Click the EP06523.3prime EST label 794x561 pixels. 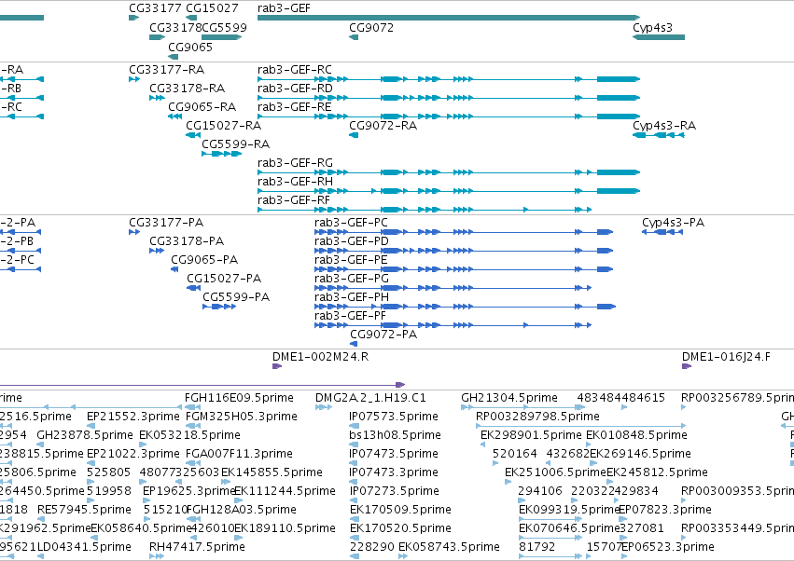(x=667, y=547)
